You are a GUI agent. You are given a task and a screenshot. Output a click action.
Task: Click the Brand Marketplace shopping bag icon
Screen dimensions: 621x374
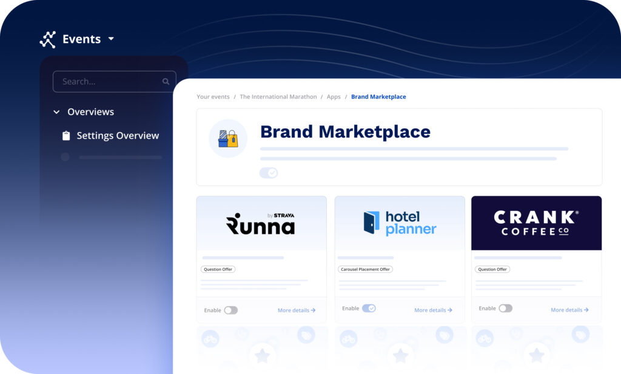228,138
